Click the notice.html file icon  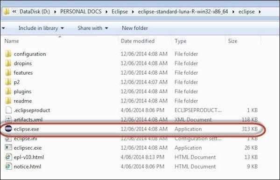8,166
